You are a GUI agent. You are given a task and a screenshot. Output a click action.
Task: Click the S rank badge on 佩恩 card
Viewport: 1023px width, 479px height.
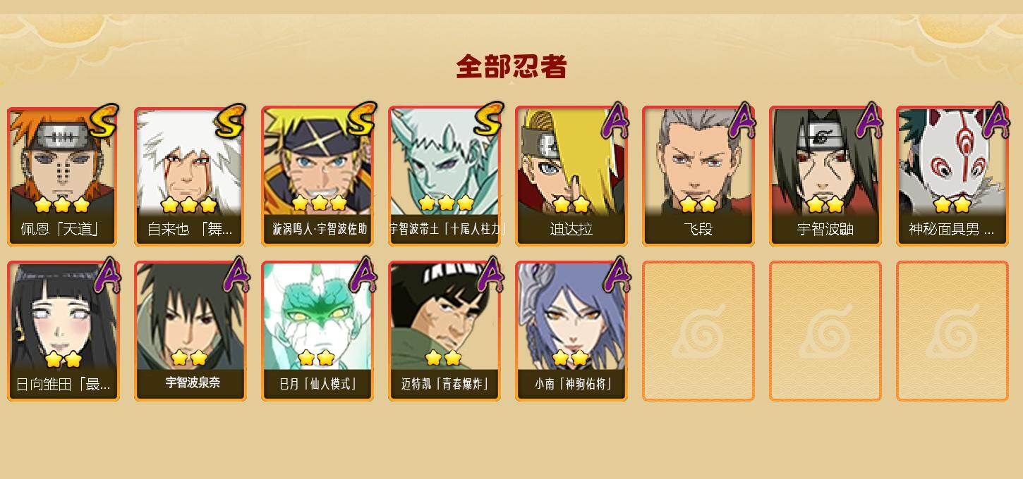pyautogui.click(x=104, y=120)
